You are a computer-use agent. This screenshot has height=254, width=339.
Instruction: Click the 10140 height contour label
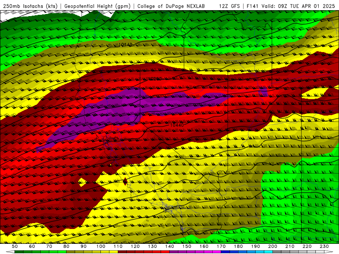125,45
